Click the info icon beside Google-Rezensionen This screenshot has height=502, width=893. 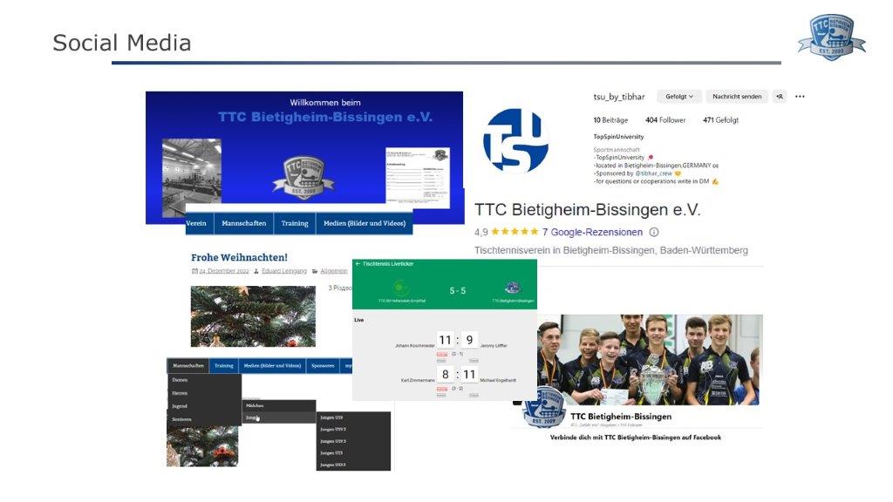tap(654, 233)
